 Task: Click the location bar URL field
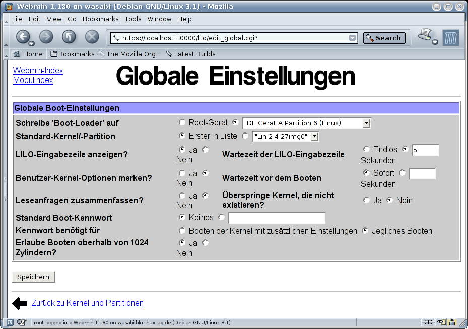point(234,38)
